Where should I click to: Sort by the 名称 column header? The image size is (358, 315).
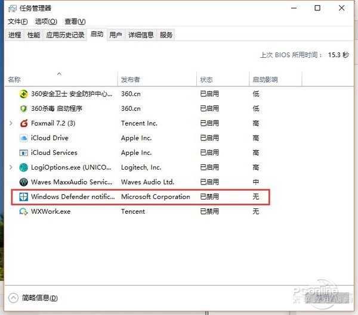tap(14, 80)
